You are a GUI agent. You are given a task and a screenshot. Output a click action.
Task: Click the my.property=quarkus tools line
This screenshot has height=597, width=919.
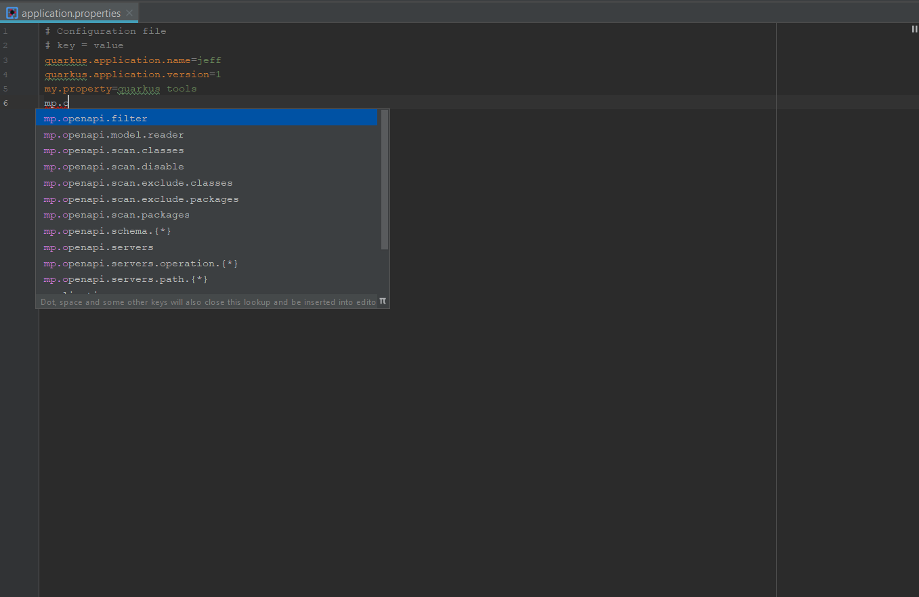pos(121,89)
